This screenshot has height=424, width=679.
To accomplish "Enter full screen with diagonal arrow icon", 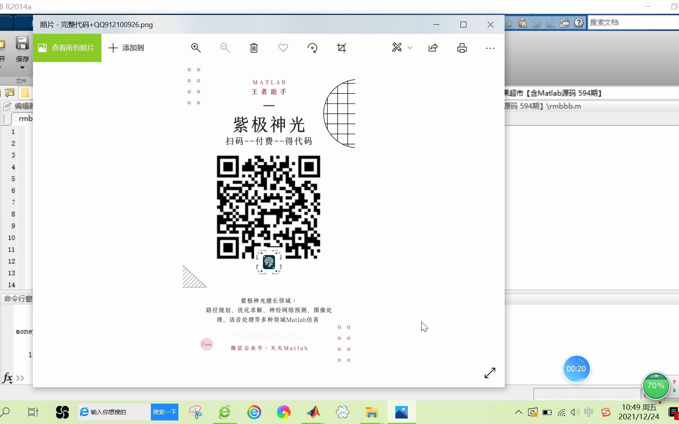I will (490, 373).
